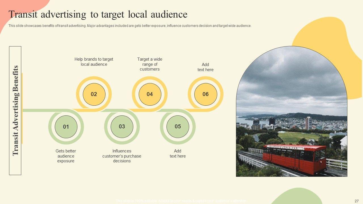Click the green circle numbered 05
This screenshot has height=204, width=363.
pyautogui.click(x=178, y=127)
